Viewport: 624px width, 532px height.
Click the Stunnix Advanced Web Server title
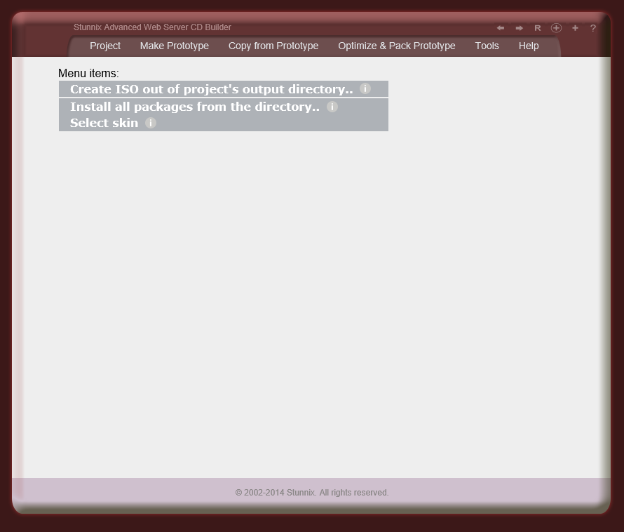click(x=151, y=27)
